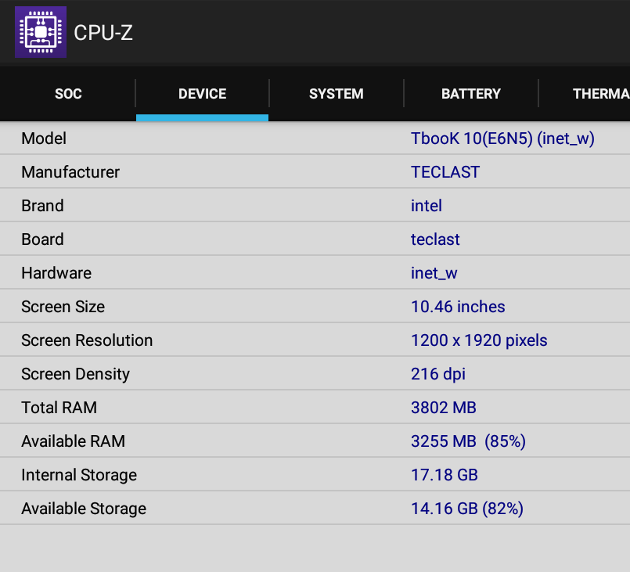Viewport: 630px width, 572px height.
Task: Select the Model row TbooK 10(E6N5) value
Action: pos(502,139)
